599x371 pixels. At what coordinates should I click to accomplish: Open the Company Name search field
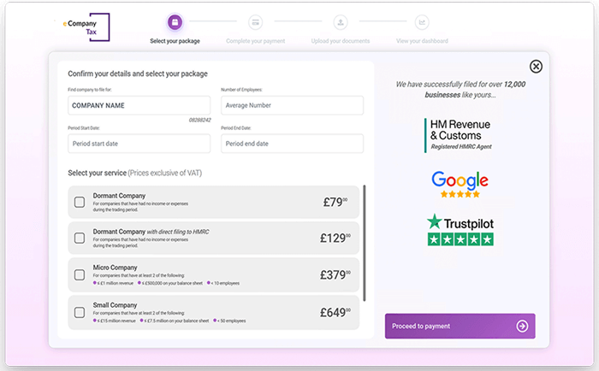139,105
